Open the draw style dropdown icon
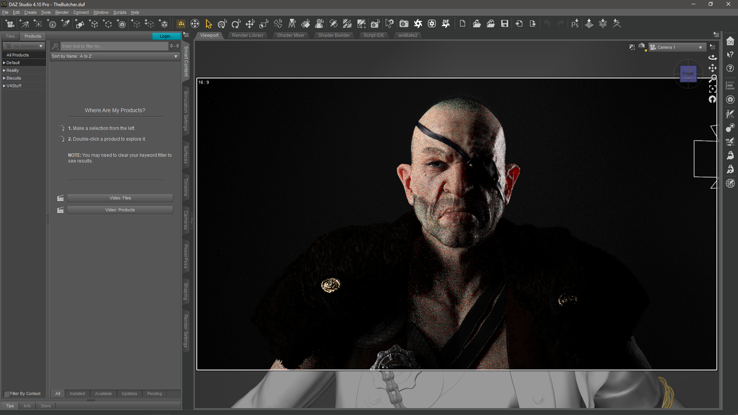This screenshot has width=738, height=415. [x=642, y=47]
